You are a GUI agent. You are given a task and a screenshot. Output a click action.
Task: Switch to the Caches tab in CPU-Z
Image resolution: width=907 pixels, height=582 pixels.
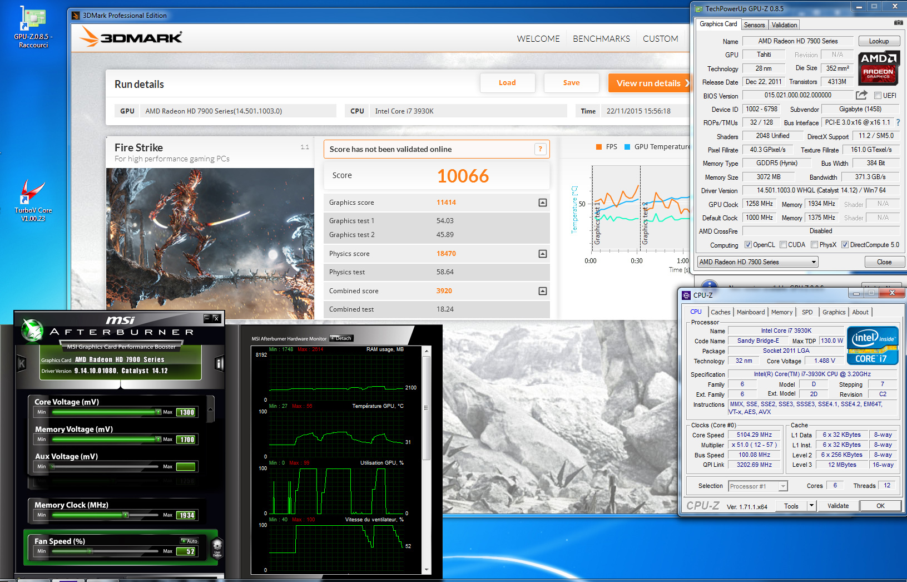[720, 312]
